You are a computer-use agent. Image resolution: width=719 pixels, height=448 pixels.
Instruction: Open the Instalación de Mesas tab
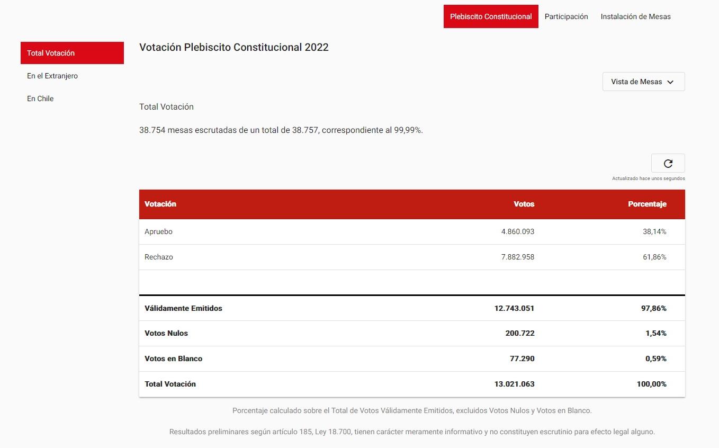[x=635, y=16]
